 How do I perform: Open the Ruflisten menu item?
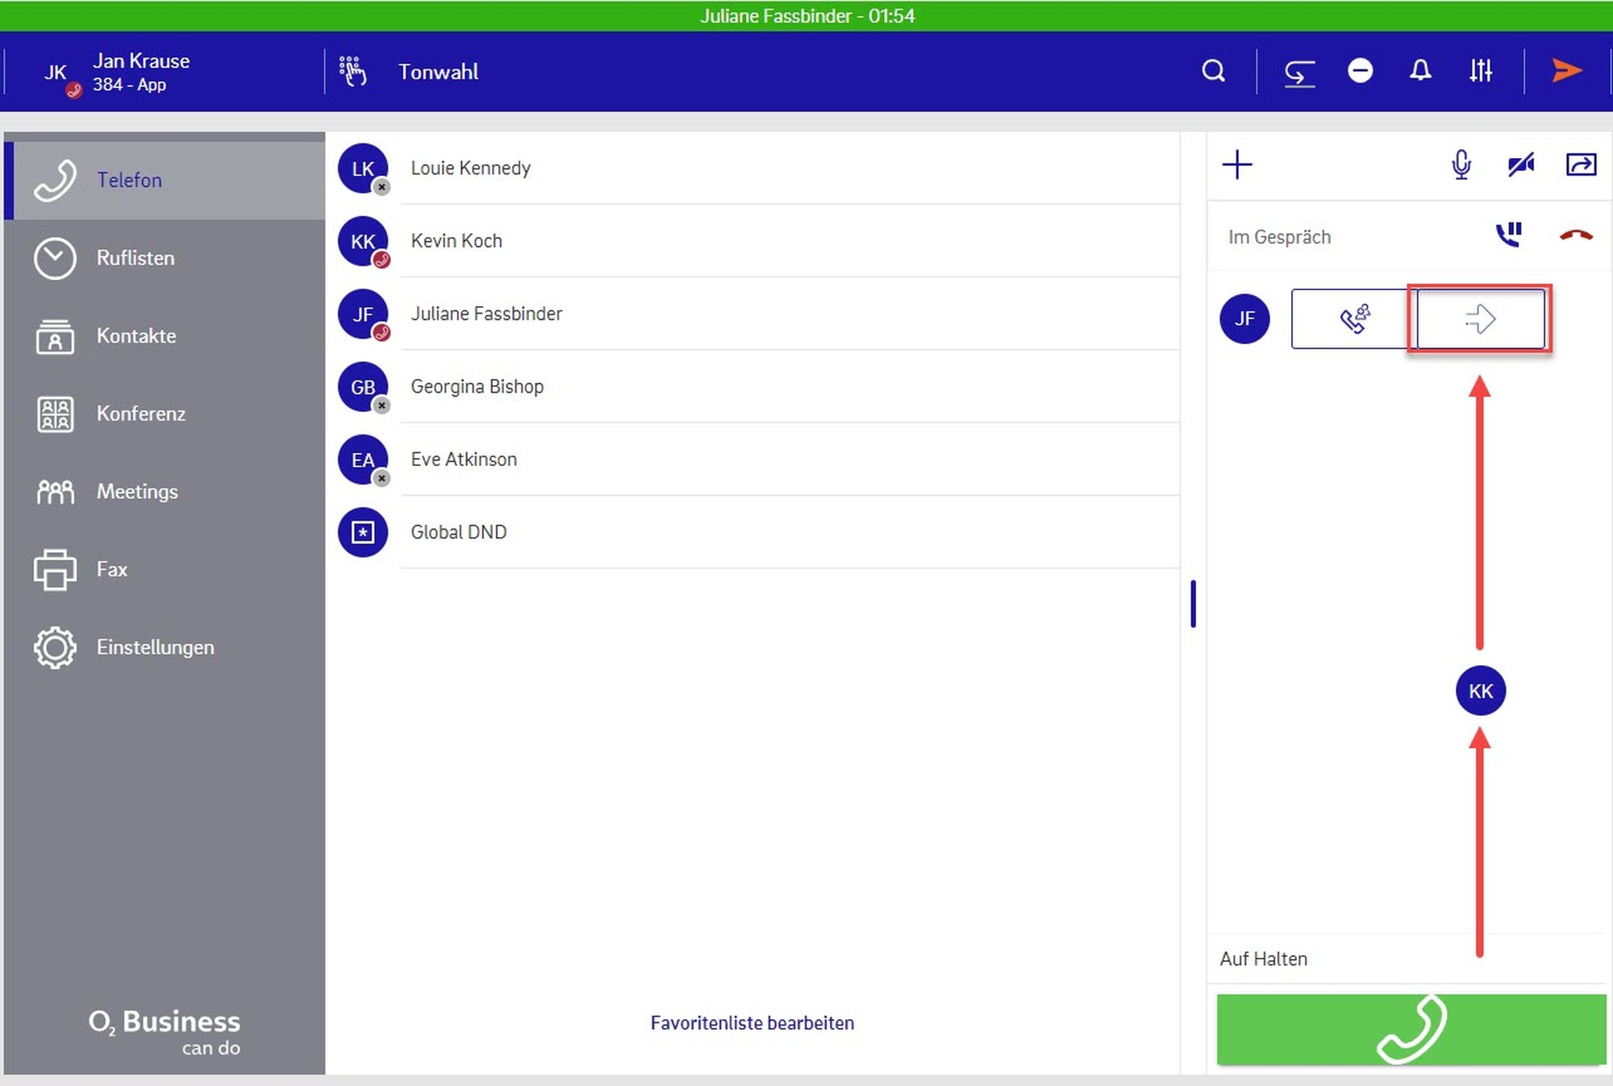pos(135,258)
